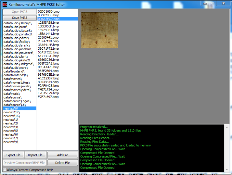Click the app icon in title bar
Screen dimensions: 232x175
pyautogui.click(x=5, y=4)
